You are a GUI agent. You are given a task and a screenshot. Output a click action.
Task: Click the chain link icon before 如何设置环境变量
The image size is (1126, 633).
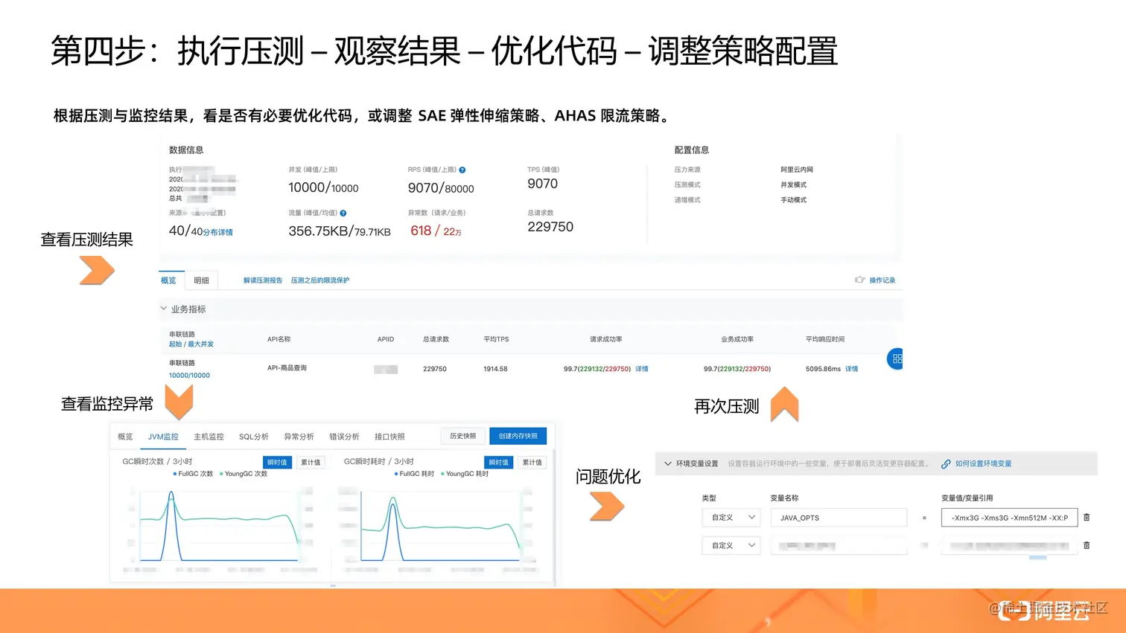(x=946, y=463)
